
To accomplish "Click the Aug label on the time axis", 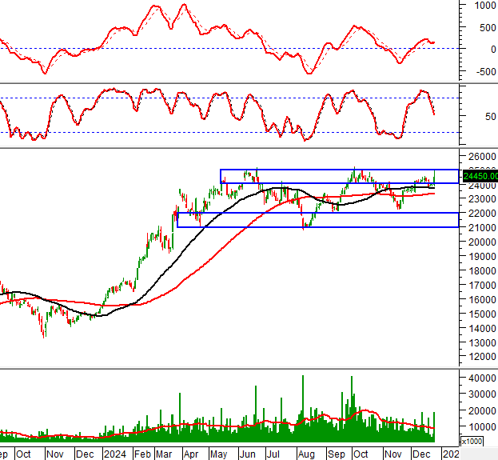I will 305,454.
